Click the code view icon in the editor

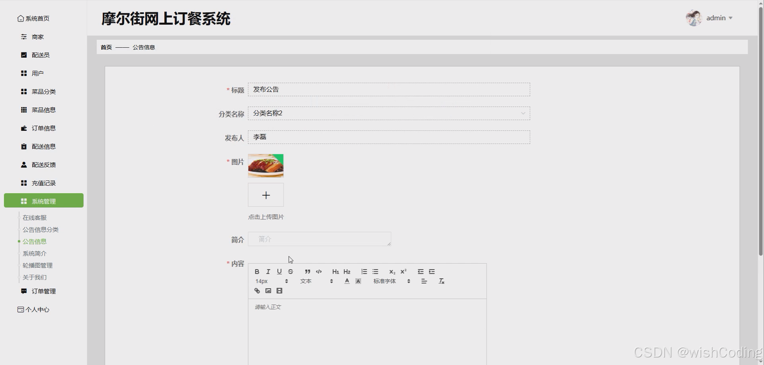point(319,272)
